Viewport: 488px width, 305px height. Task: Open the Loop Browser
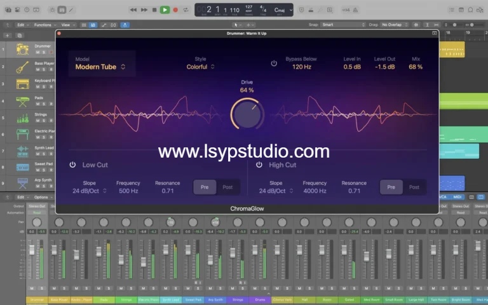click(x=471, y=10)
